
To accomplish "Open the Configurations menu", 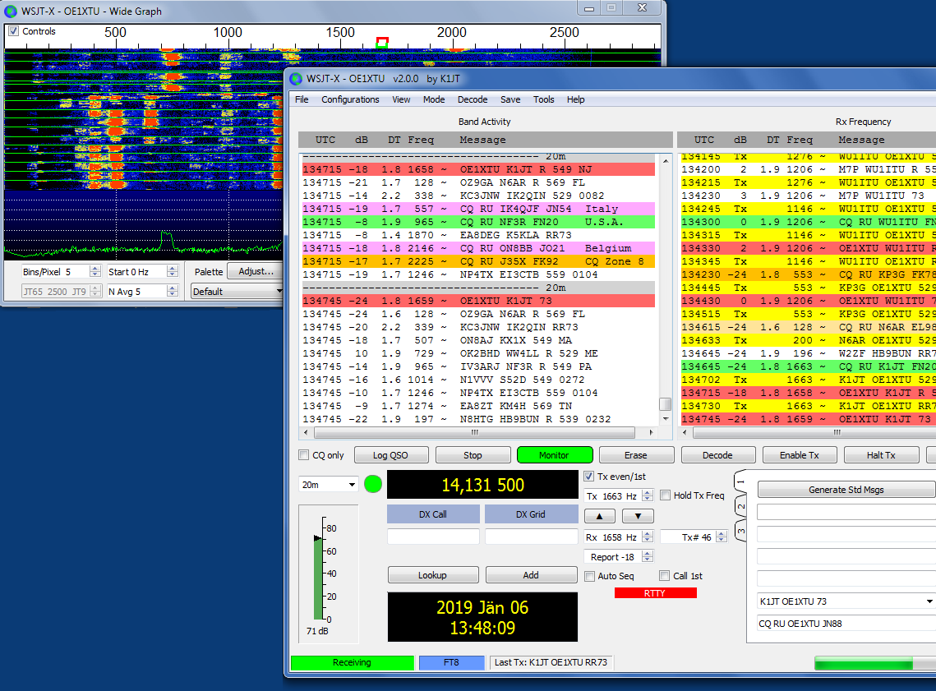I will coord(350,99).
